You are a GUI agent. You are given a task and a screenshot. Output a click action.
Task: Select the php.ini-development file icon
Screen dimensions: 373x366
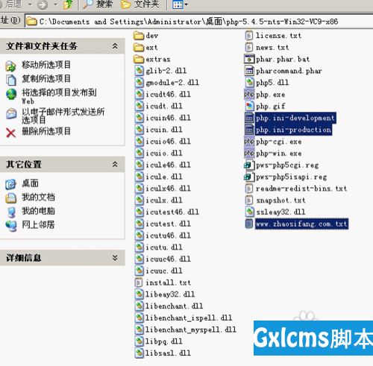click(249, 118)
